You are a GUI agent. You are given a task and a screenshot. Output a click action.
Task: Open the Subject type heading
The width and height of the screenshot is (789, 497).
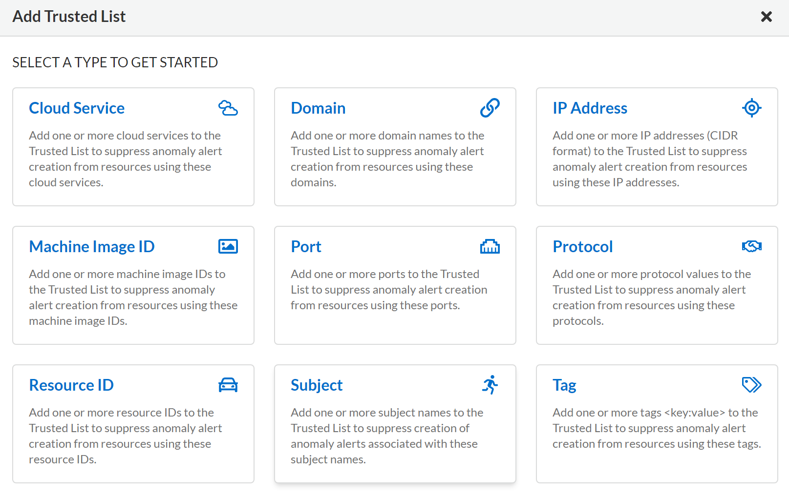tap(317, 385)
